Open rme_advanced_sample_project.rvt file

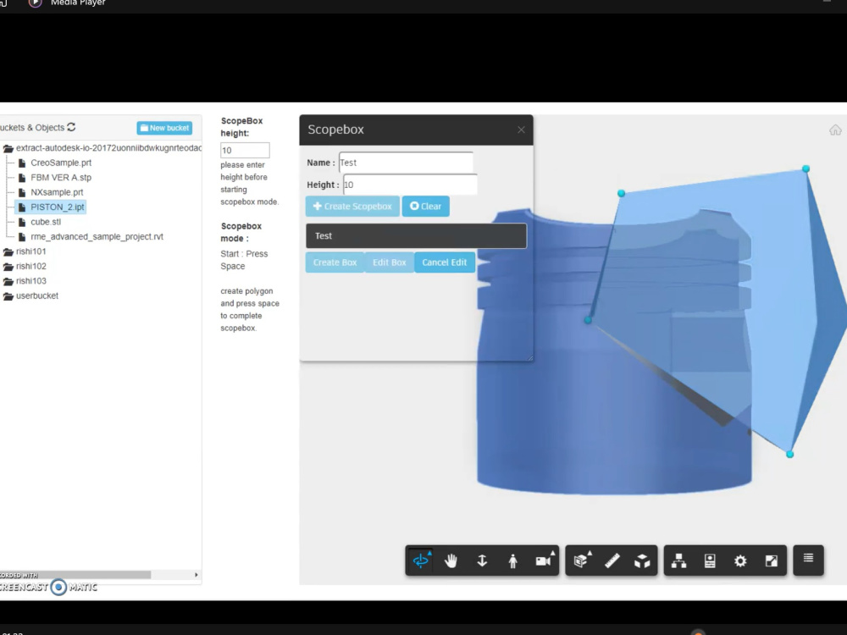click(97, 236)
